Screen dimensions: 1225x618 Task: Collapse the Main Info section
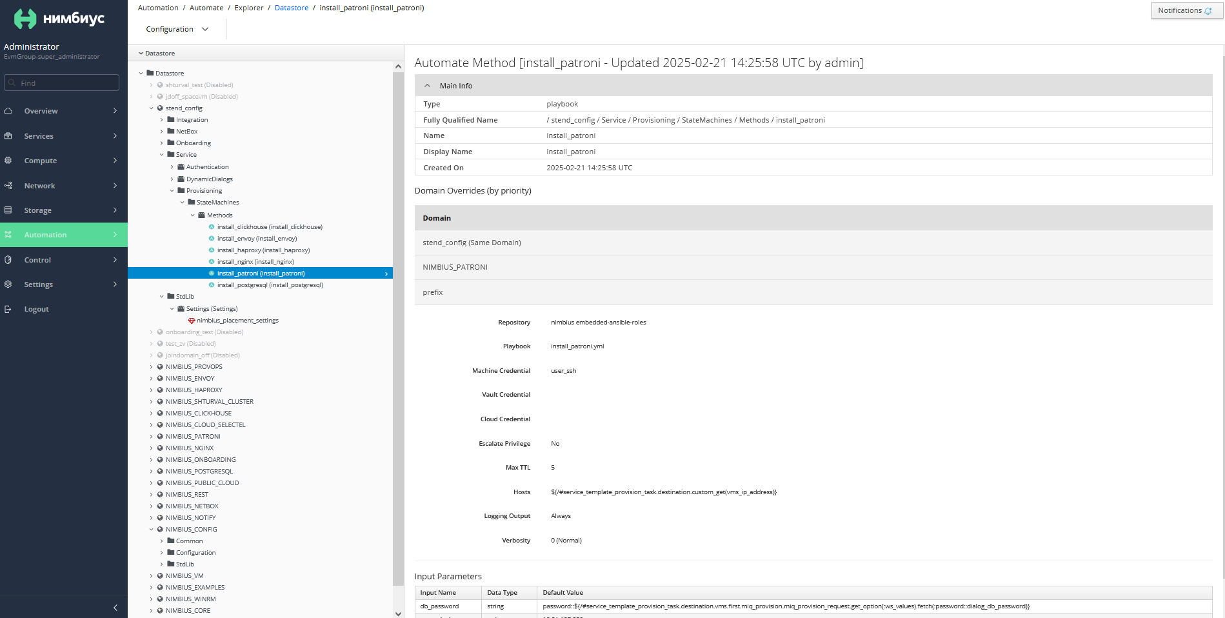427,86
